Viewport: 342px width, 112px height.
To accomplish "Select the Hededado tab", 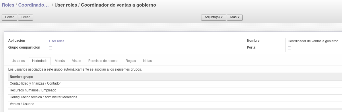I will pyautogui.click(x=40, y=61).
